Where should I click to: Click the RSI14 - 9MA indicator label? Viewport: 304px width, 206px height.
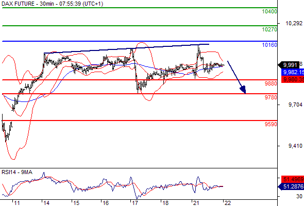[17, 173]
